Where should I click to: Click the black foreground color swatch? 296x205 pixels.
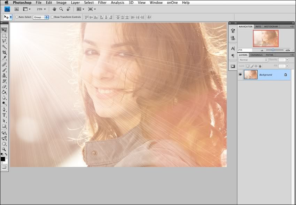click(3, 159)
